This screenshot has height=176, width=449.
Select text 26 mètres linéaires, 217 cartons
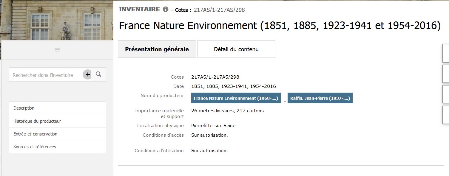(x=227, y=111)
